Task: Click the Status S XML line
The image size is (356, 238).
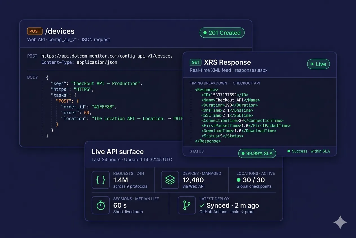Action: (222, 136)
